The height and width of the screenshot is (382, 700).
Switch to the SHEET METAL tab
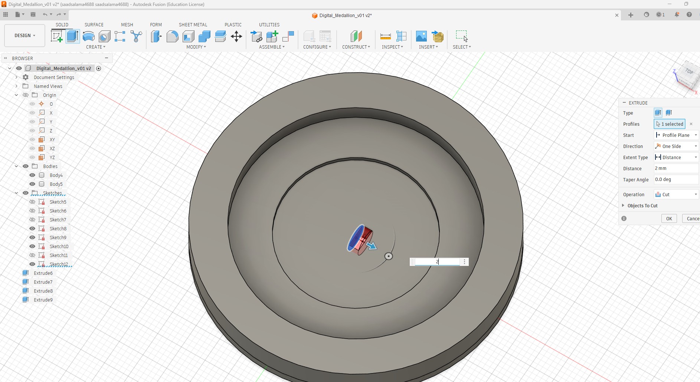pos(193,24)
